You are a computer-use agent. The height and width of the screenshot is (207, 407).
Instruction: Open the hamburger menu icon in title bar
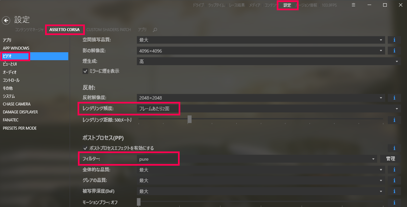pos(354,5)
